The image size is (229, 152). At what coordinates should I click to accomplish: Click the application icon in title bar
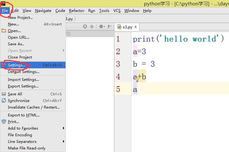click(3, 3)
